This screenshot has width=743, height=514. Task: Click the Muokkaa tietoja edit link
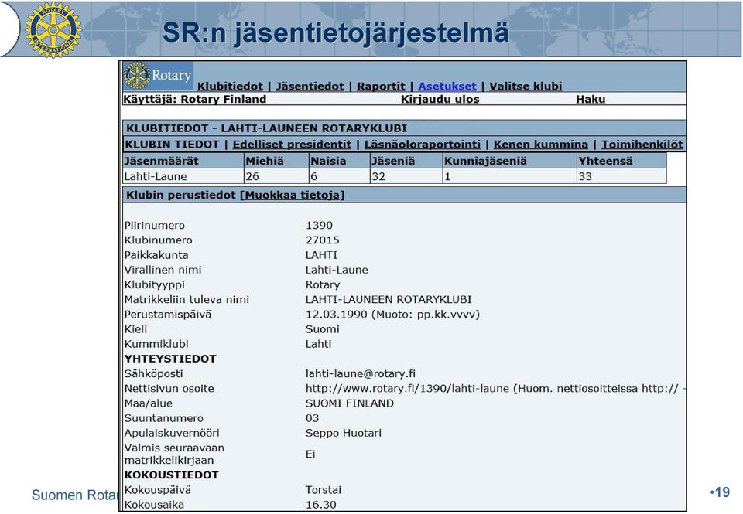[x=293, y=195]
